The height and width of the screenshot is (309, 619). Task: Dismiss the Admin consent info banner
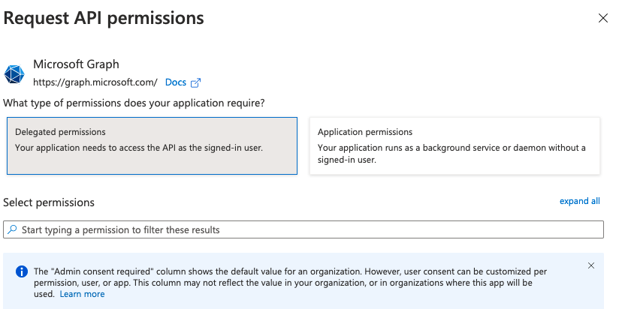point(591,265)
